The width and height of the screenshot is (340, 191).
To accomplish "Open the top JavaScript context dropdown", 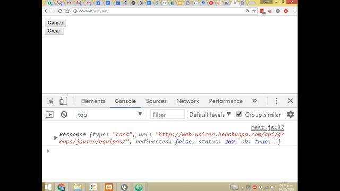I will click(x=109, y=115).
